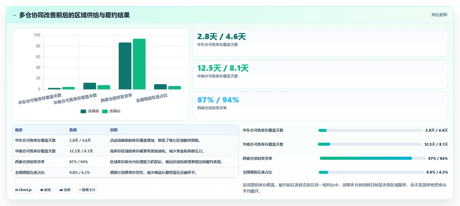Viewport: 460px width, 206px height.
Task: Click the 全国调拨在途占比 dark green 改善前 bar
Action: click(160, 87)
